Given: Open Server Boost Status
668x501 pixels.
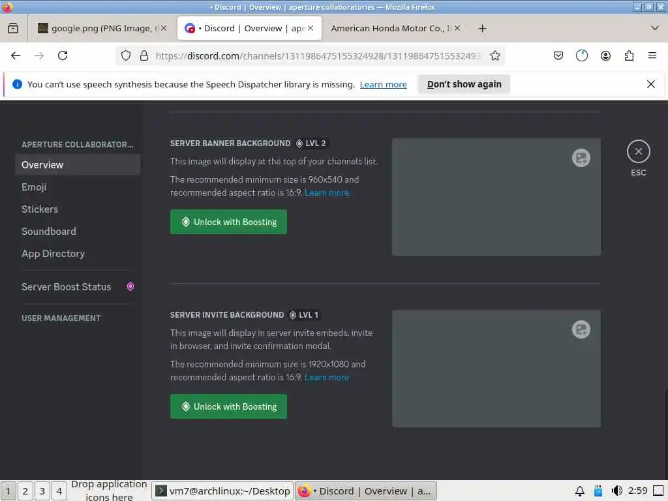Looking at the screenshot, I should [78, 287].
